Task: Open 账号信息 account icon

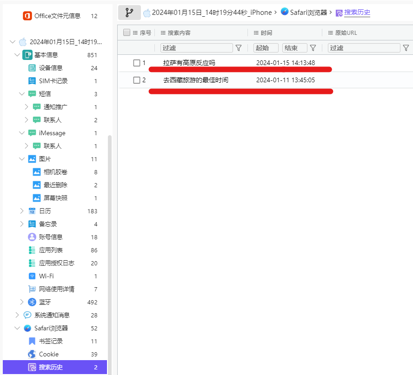Action: [x=32, y=237]
